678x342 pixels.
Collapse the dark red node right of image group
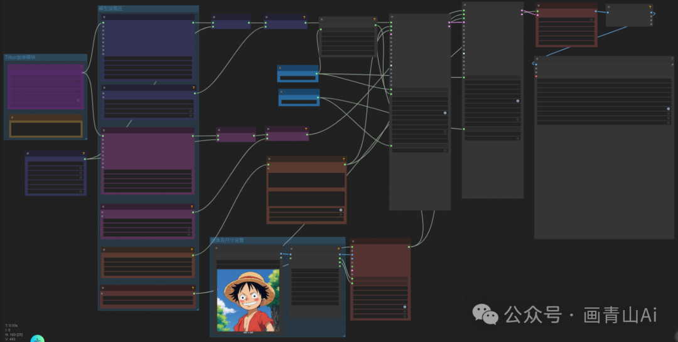(x=353, y=242)
